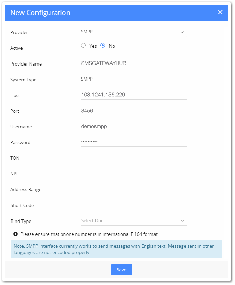Viewport: 235px width, 285px height.
Task: Click the SMPP English text note box
Action: click(116, 249)
